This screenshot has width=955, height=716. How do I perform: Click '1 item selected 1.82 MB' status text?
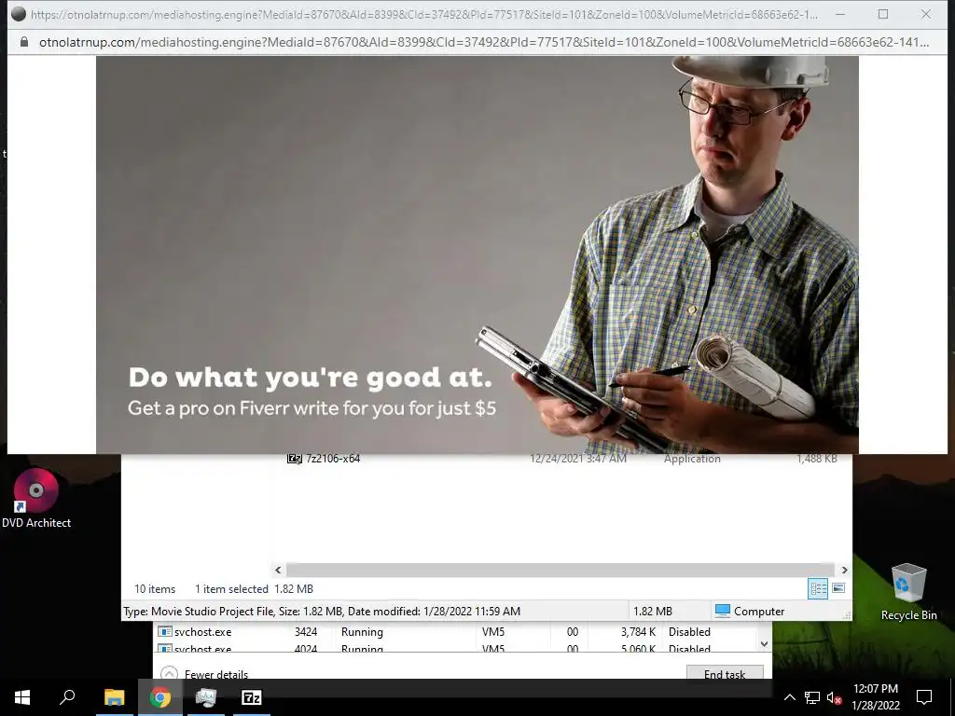(x=254, y=589)
